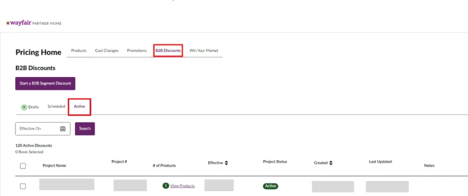Click the # of Products column header
This screenshot has height=196, width=468.
pos(164,165)
